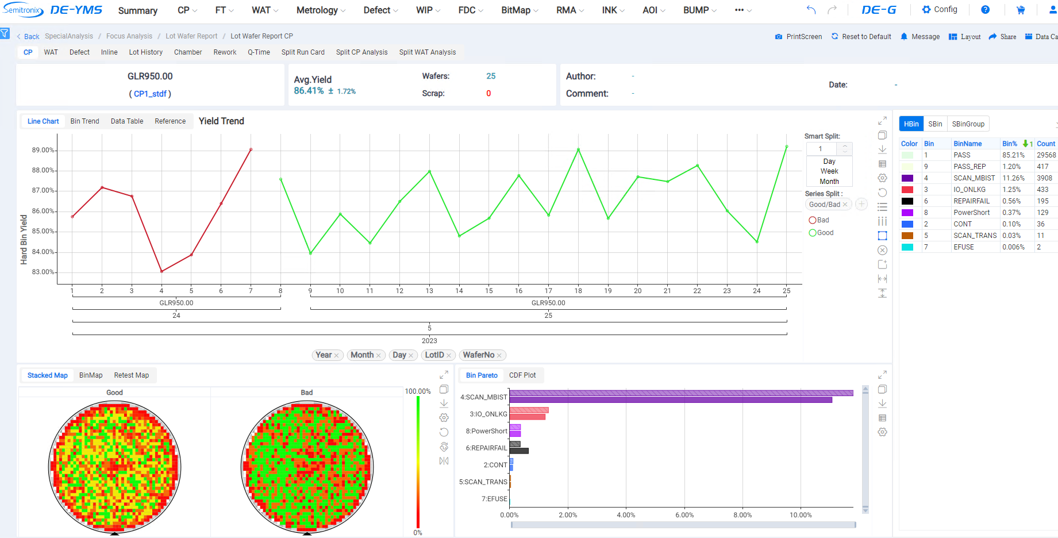1058x538 pixels.
Task: Click the PrintScreen camera icon
Action: (779, 37)
